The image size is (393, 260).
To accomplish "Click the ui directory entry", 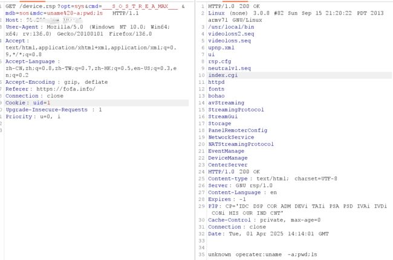I will click(211, 54).
